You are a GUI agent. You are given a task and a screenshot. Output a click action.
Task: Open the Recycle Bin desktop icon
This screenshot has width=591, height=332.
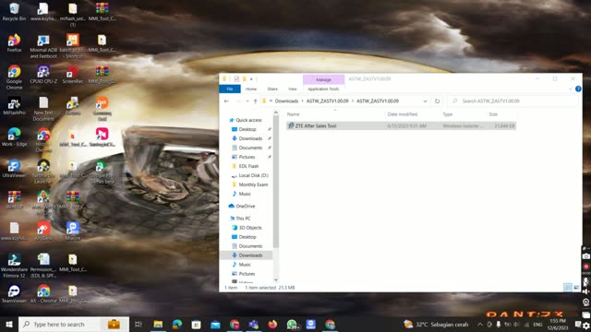14,12
